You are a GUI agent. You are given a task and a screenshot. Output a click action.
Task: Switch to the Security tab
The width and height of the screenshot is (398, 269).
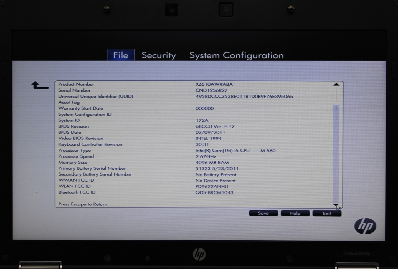159,55
